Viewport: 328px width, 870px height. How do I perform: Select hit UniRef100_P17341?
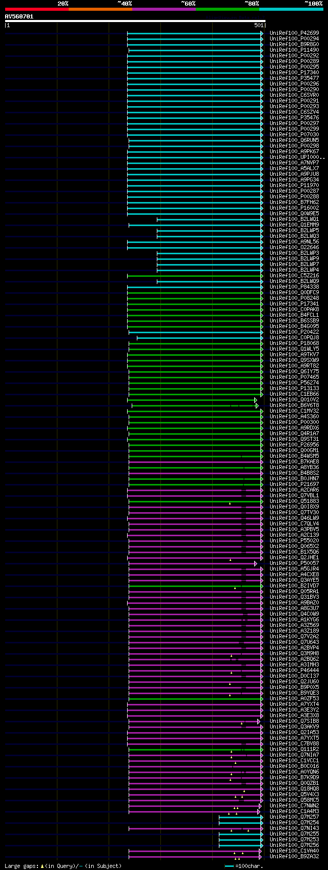(x=294, y=304)
